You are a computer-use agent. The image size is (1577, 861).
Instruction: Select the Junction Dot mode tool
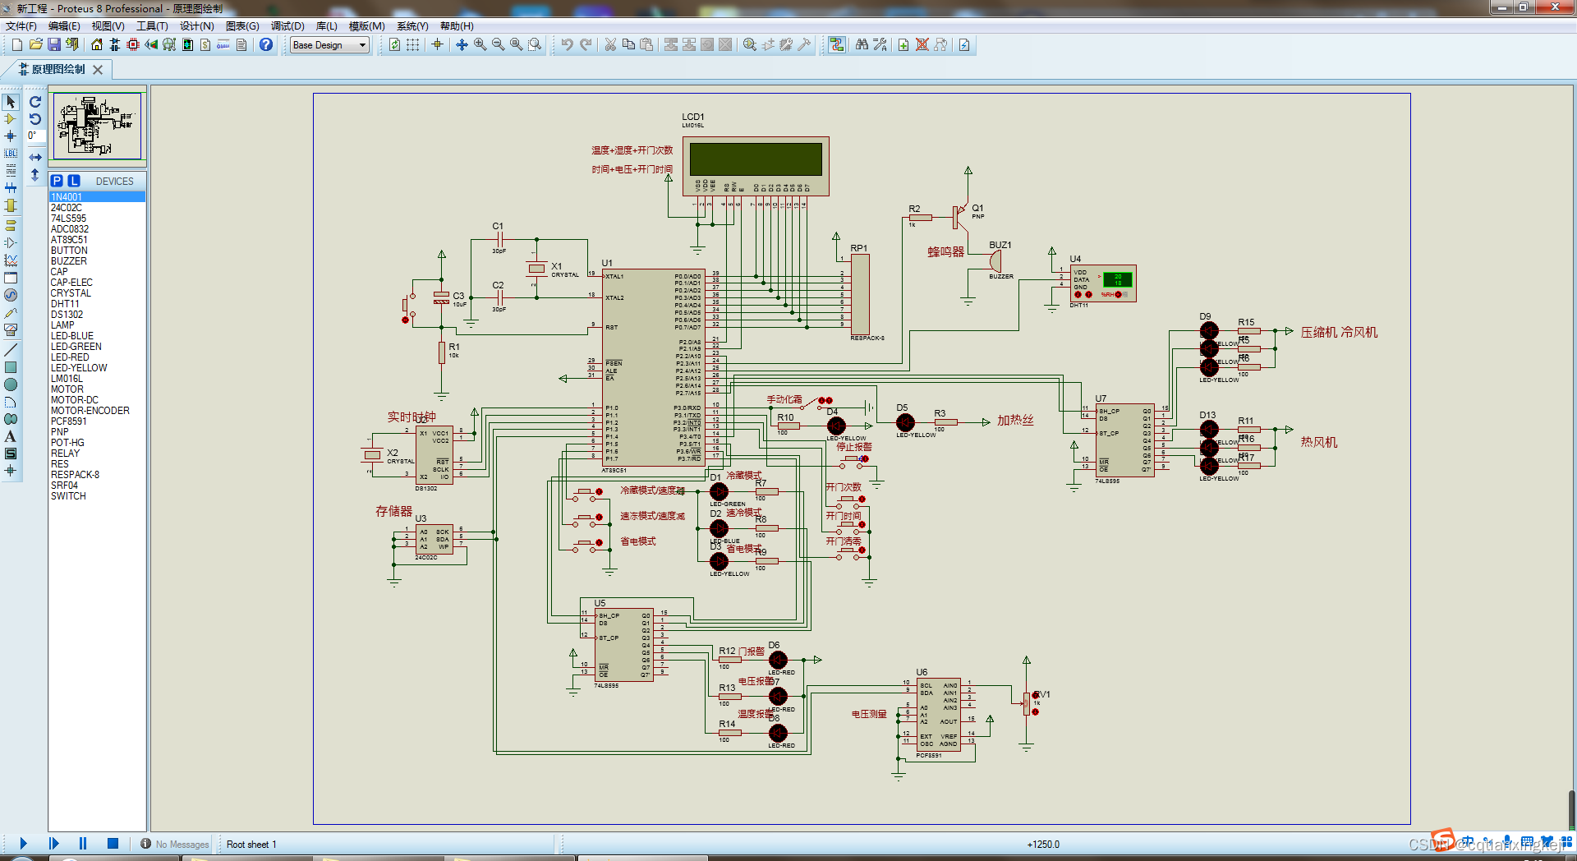coord(11,136)
